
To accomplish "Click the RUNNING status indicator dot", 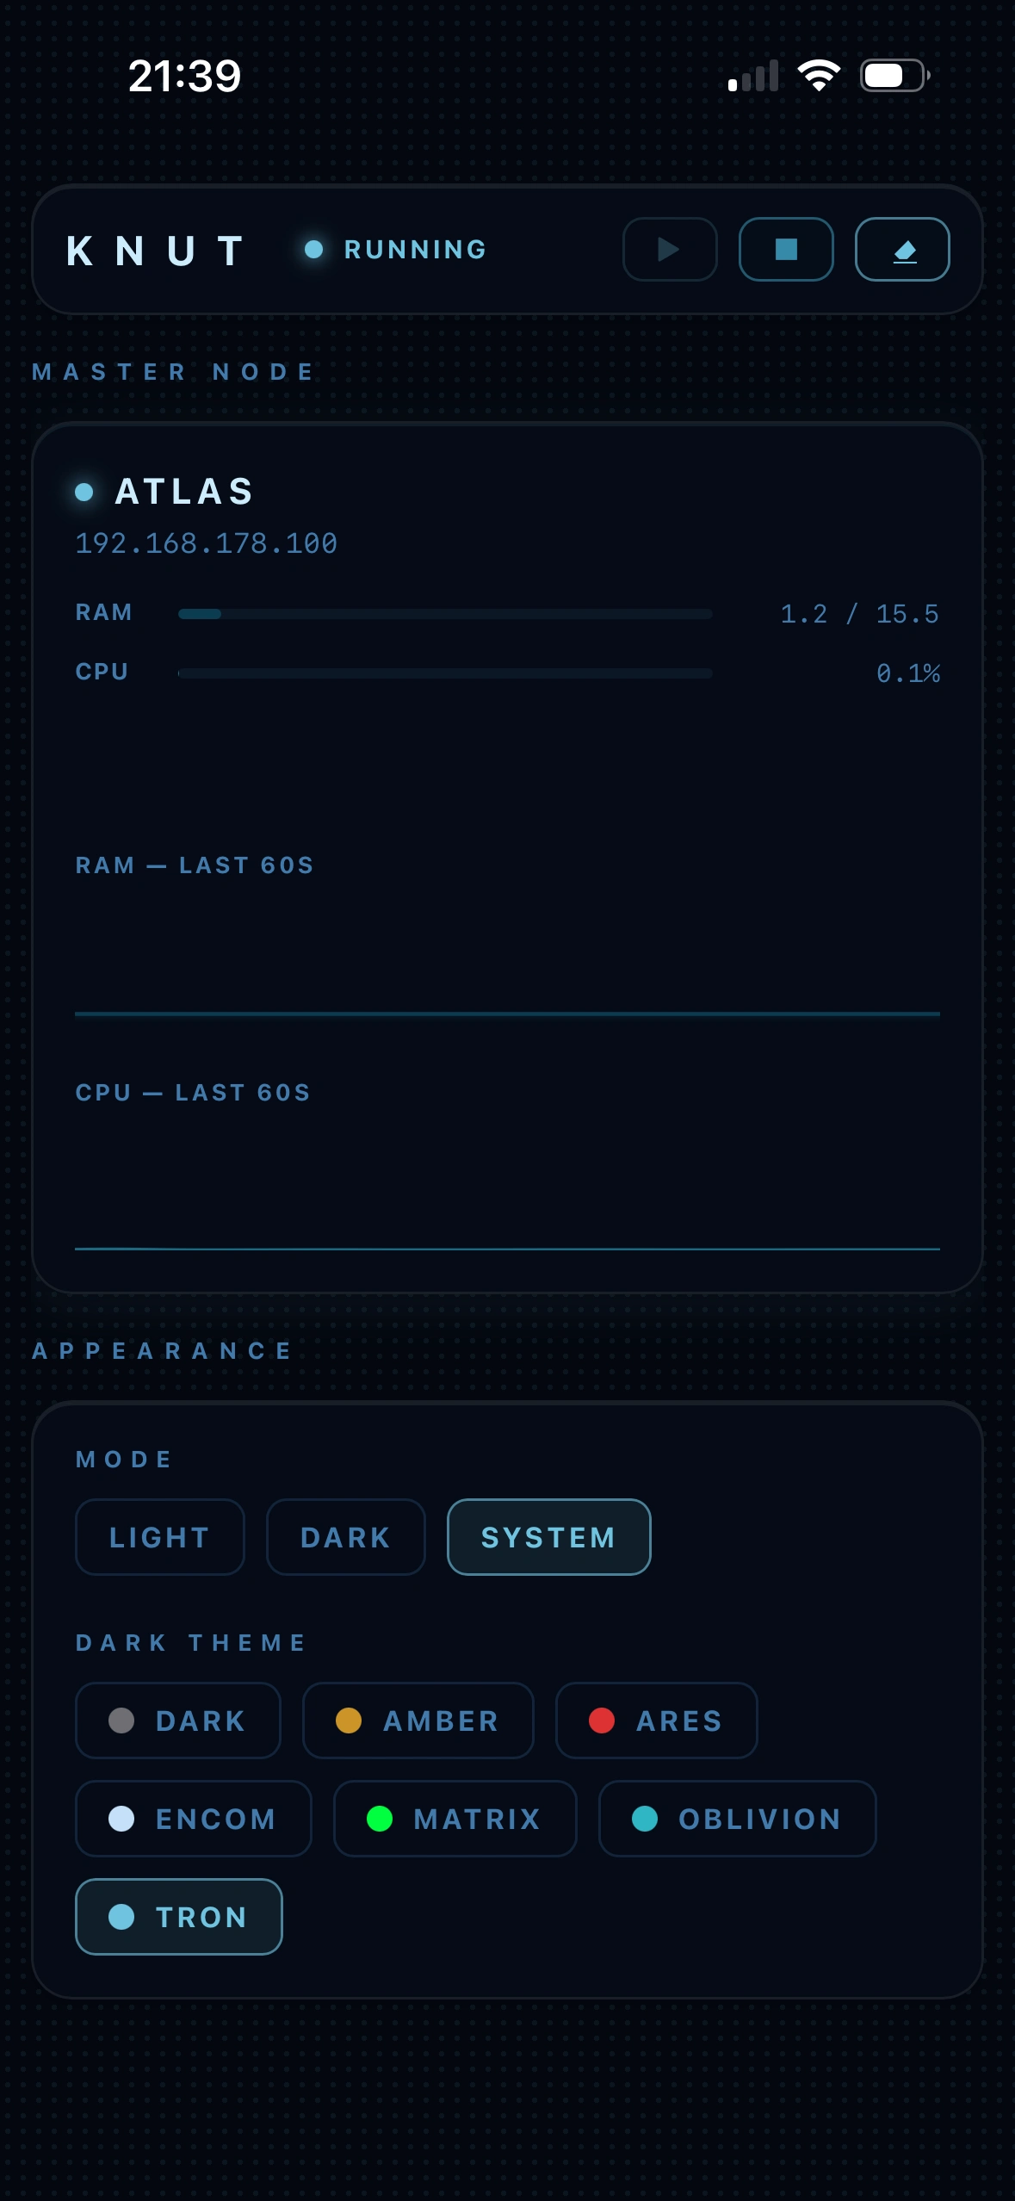I will tap(313, 249).
